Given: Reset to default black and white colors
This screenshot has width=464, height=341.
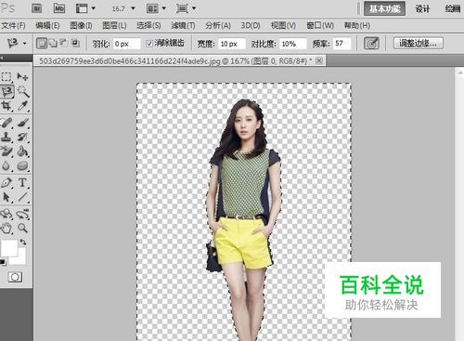Looking at the screenshot, I should pos(3,263).
